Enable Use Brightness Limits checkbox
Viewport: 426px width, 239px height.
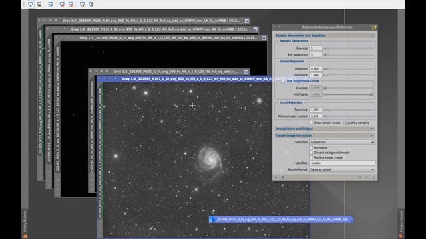283,81
